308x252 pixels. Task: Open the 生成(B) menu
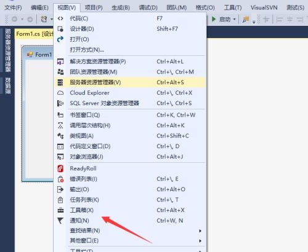[121, 8]
